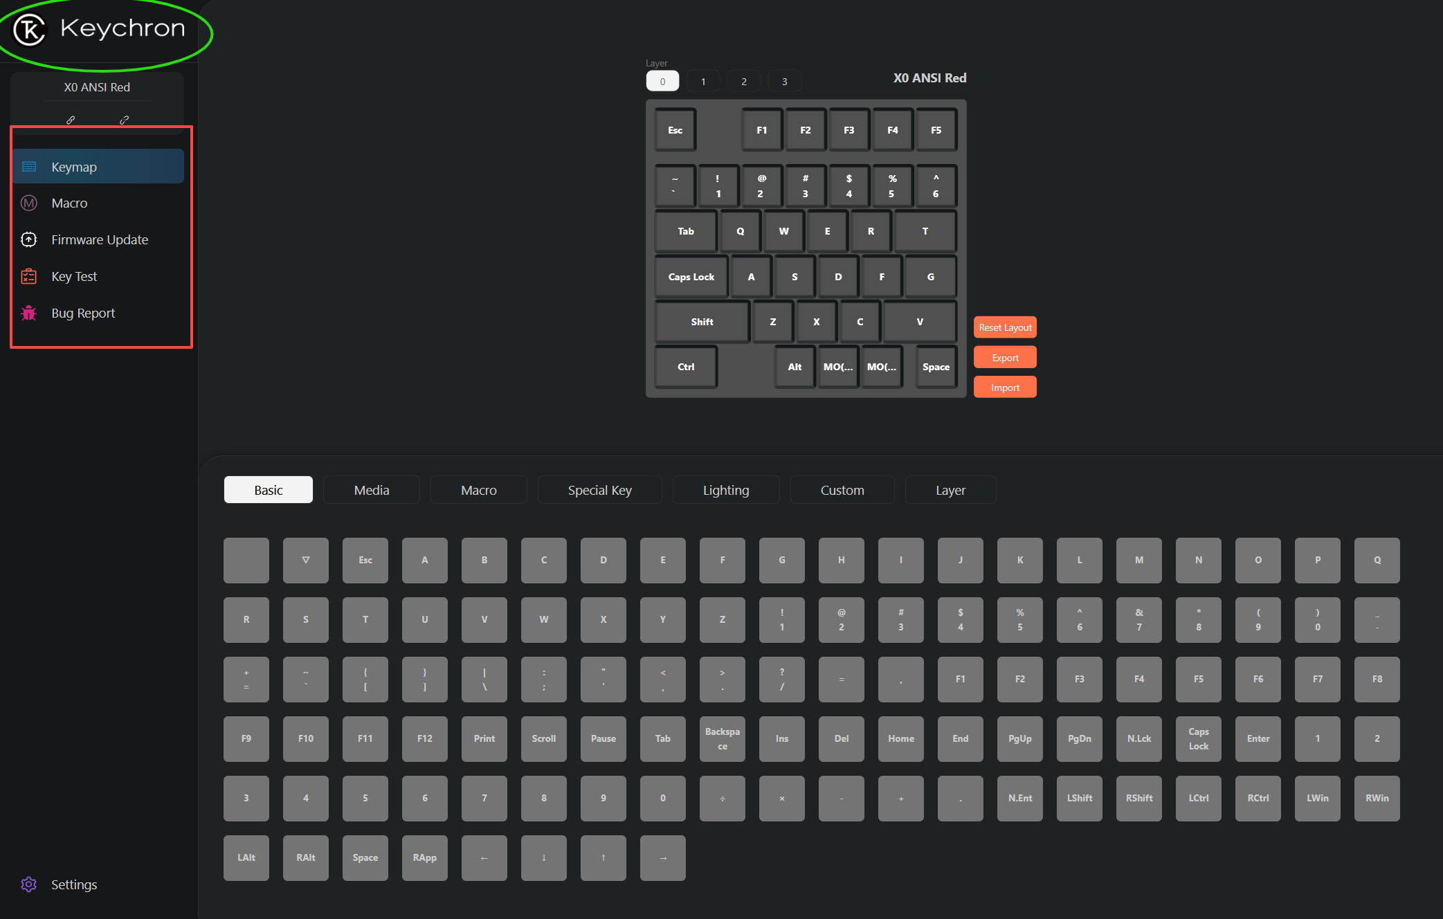The image size is (1443, 919).
Task: Open the Special Key tab
Action: [x=599, y=490]
